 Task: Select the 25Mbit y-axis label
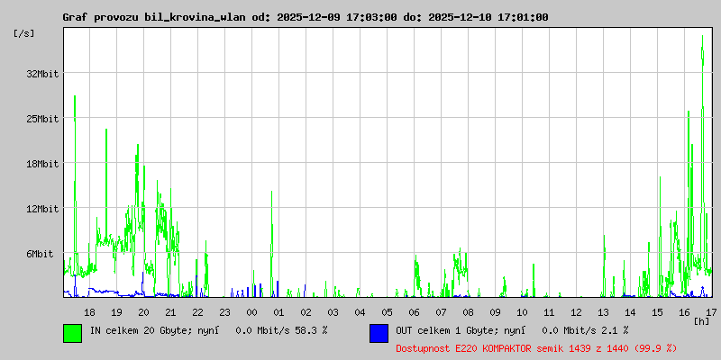pyautogui.click(x=42, y=119)
